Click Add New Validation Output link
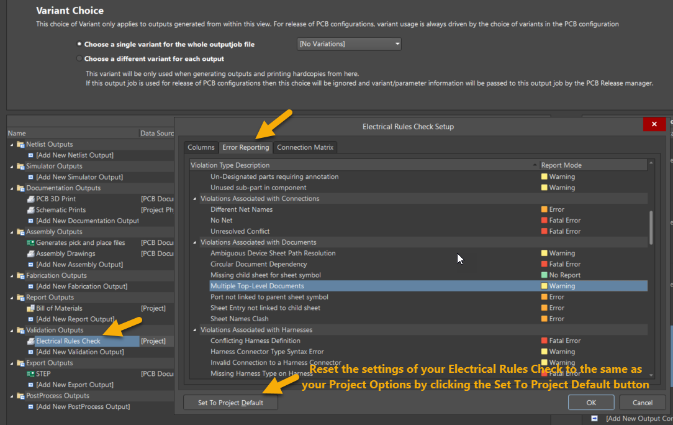The height and width of the screenshot is (425, 673). coord(80,352)
